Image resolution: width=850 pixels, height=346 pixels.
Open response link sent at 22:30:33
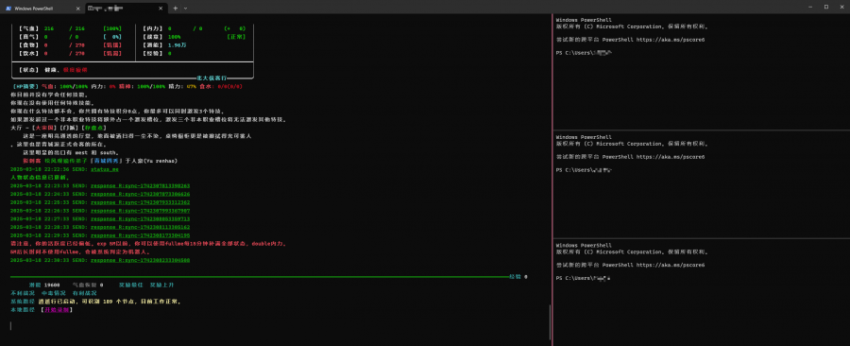coord(140,260)
